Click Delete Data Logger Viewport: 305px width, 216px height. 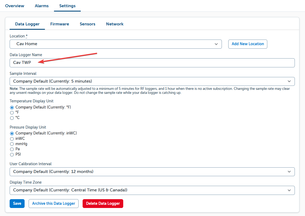(x=103, y=203)
